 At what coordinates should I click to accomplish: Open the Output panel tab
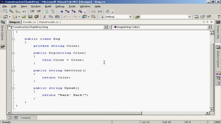(26, 118)
